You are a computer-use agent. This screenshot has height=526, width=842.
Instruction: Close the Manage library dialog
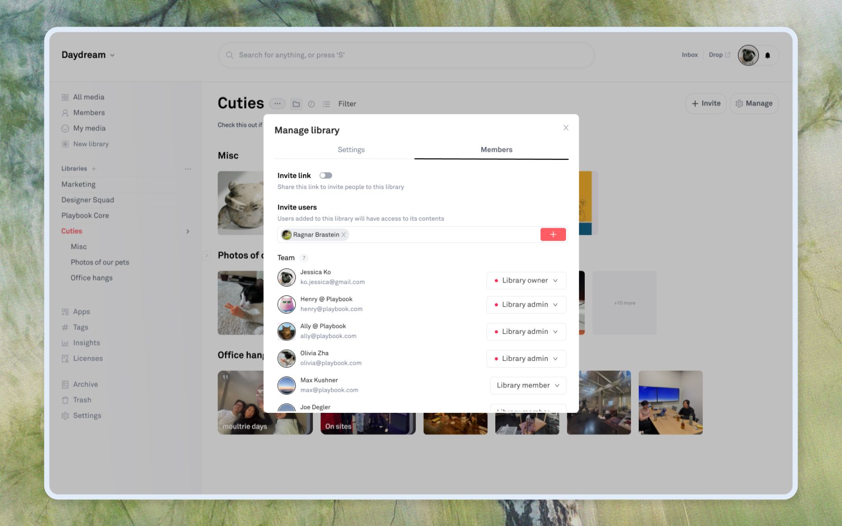(566, 128)
